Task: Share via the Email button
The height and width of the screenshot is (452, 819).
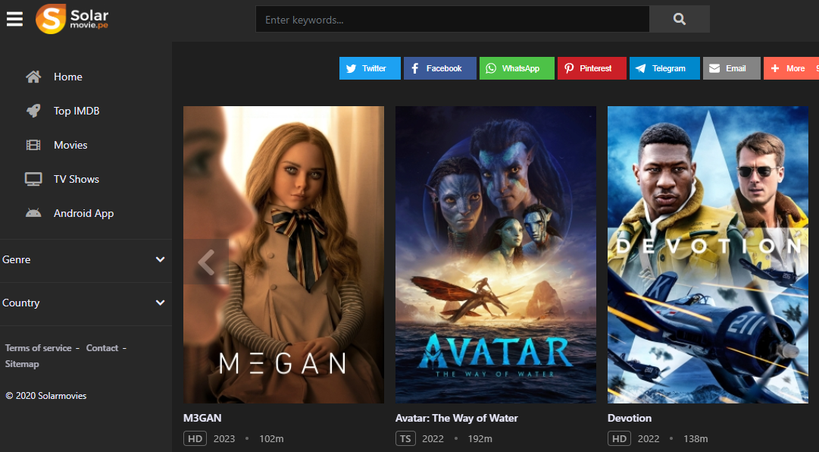Action: [x=732, y=68]
